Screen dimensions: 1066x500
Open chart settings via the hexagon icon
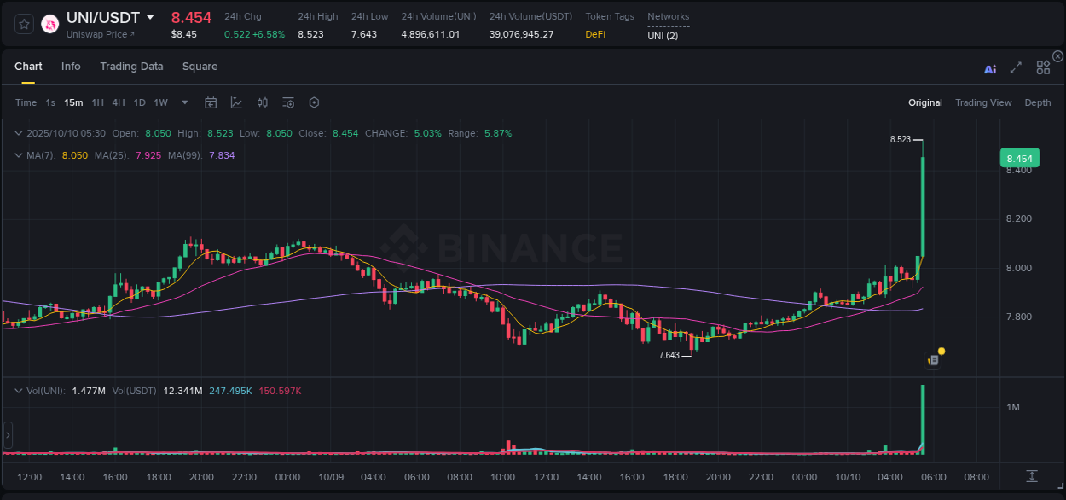tap(314, 102)
